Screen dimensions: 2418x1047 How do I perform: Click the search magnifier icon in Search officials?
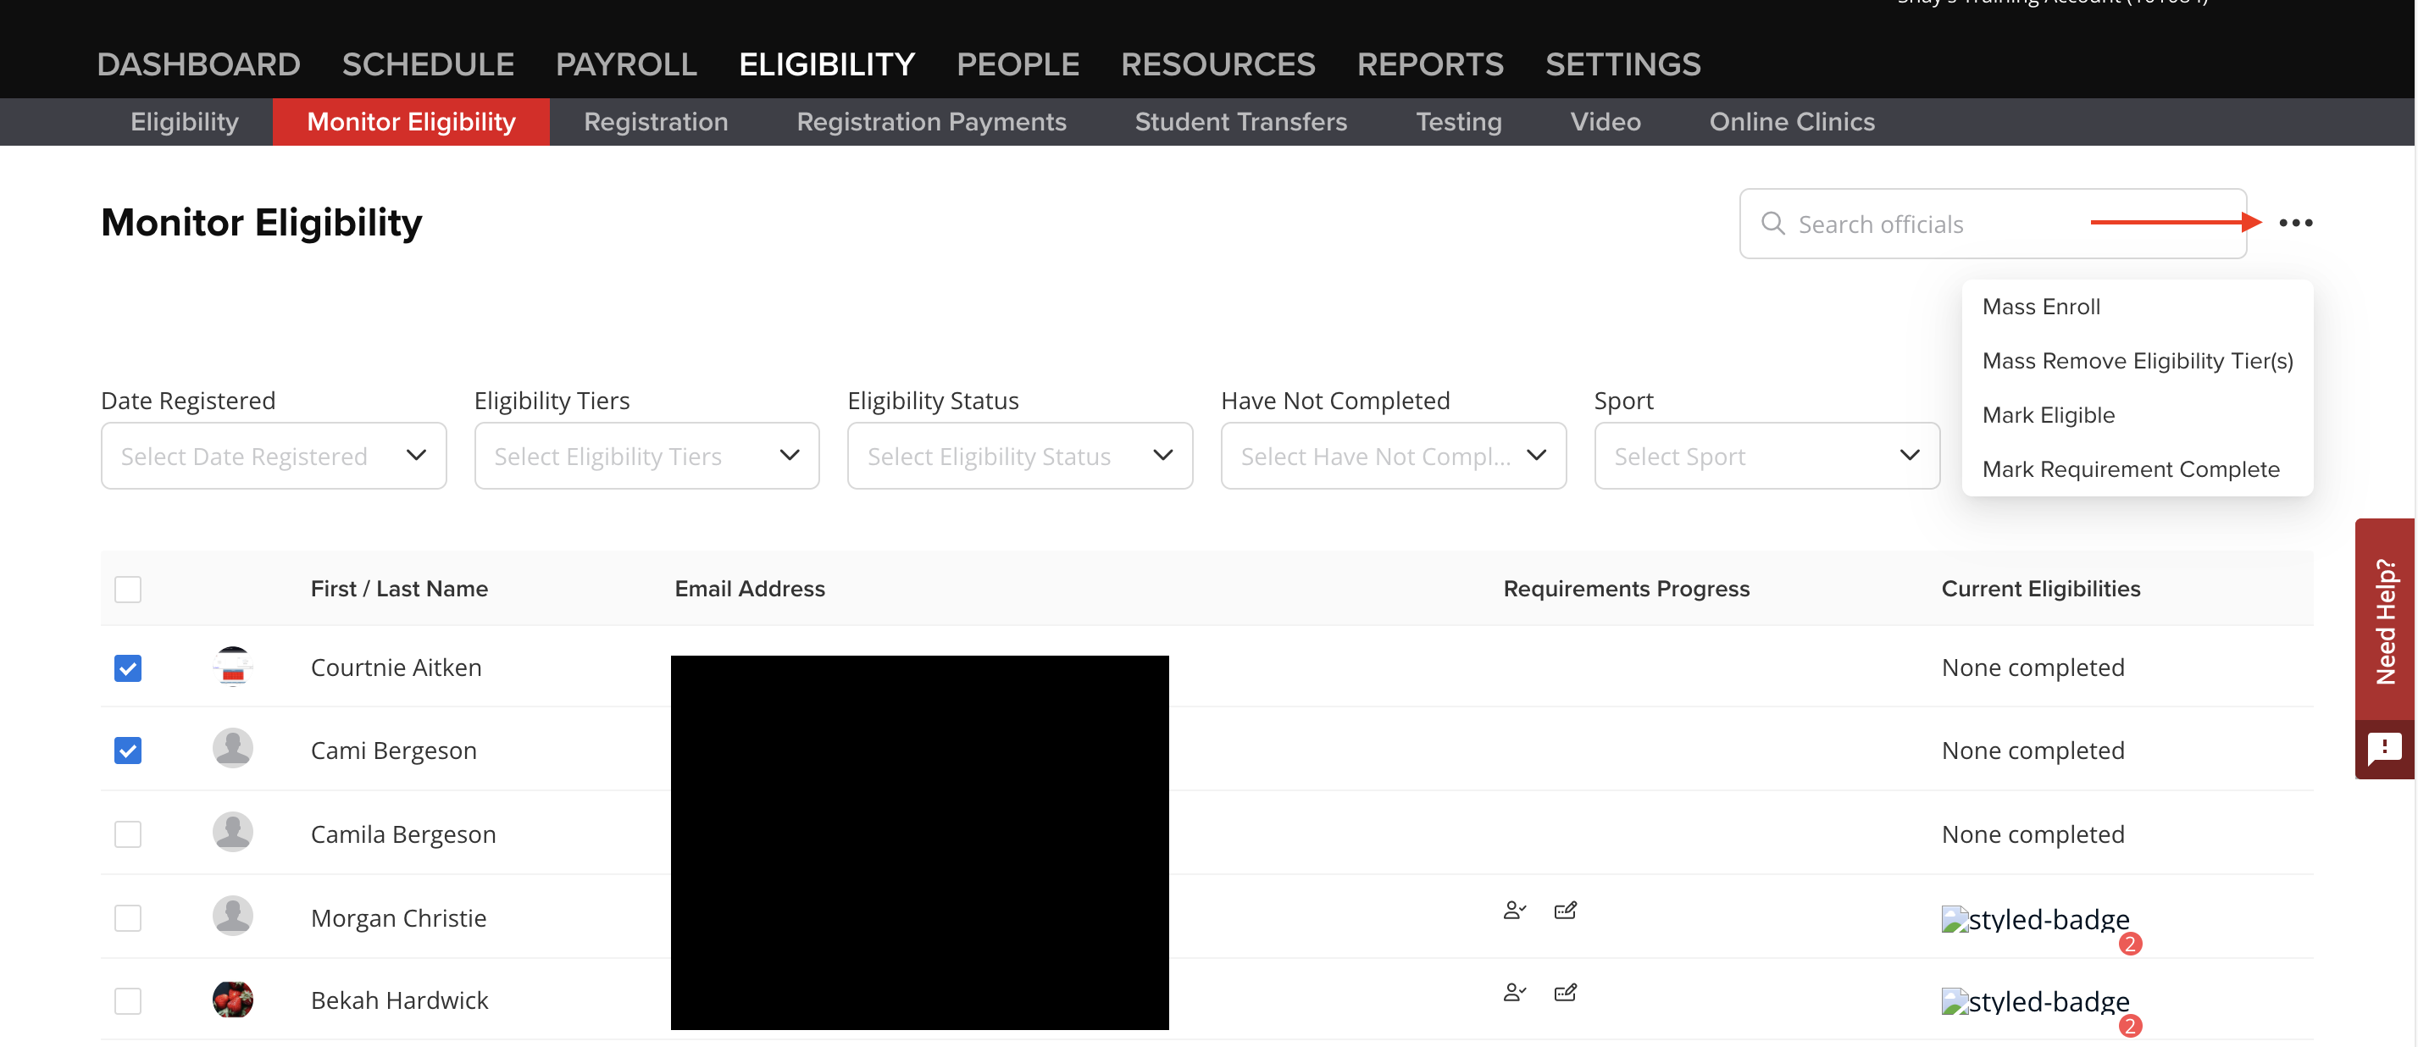click(x=1773, y=224)
